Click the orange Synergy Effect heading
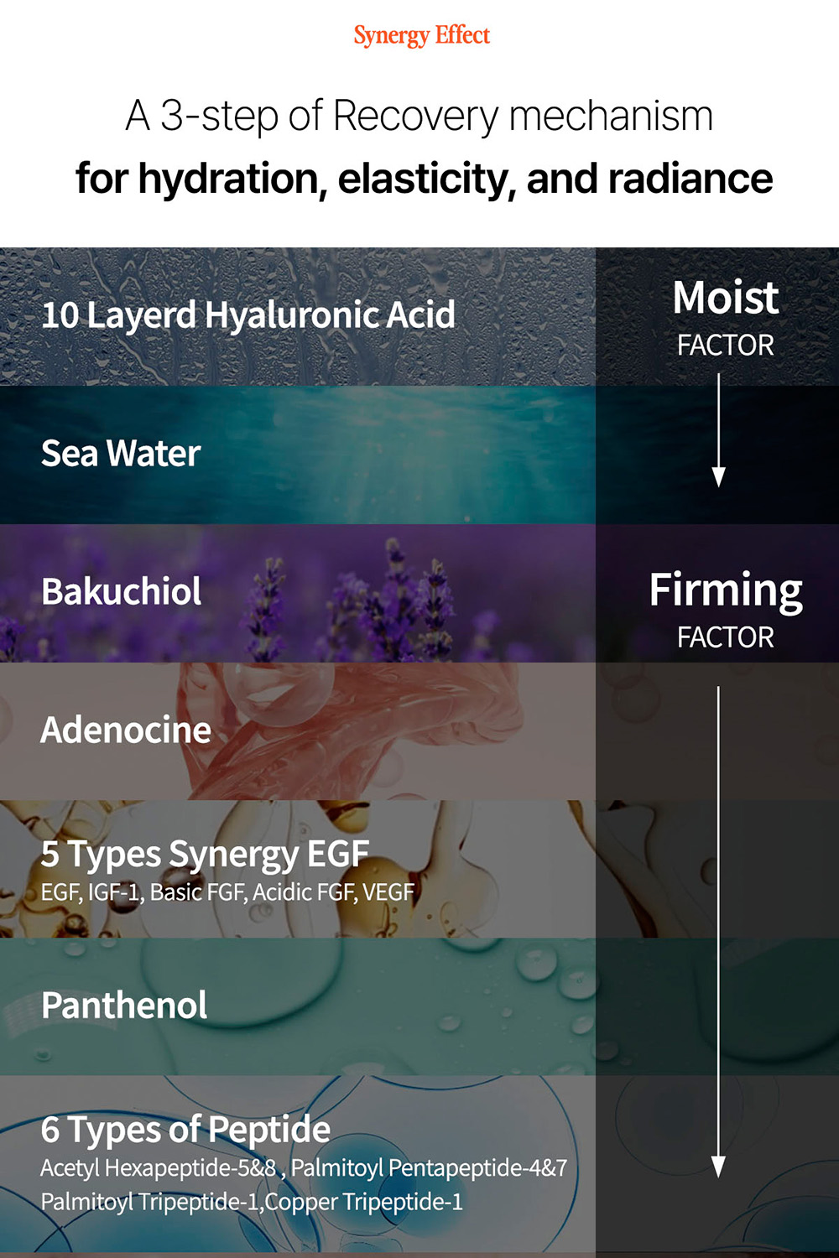Viewport: 839px width, 1258px height. [x=421, y=35]
